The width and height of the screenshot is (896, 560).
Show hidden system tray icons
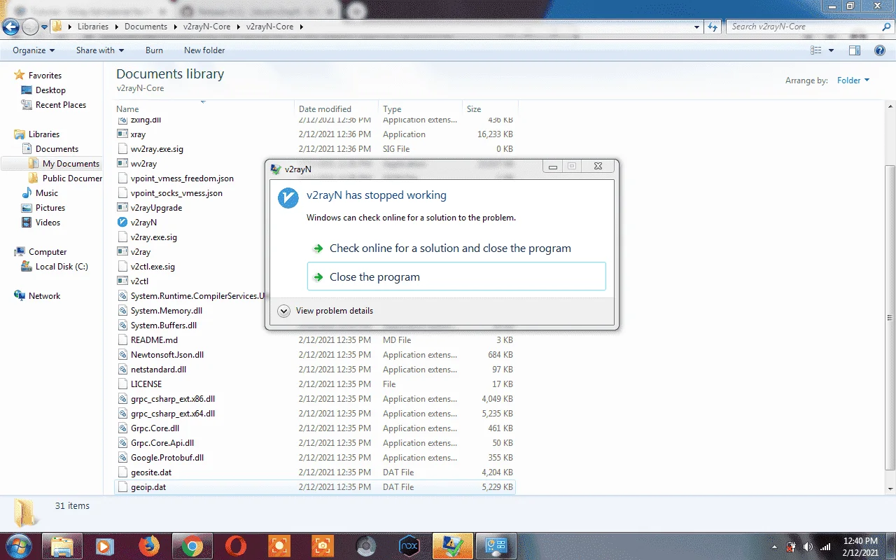click(774, 547)
